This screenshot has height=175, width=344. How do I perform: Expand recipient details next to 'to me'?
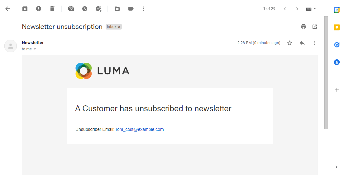35,49
